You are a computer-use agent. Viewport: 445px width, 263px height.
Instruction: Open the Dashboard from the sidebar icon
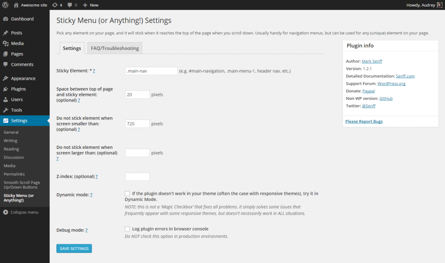click(x=6, y=19)
